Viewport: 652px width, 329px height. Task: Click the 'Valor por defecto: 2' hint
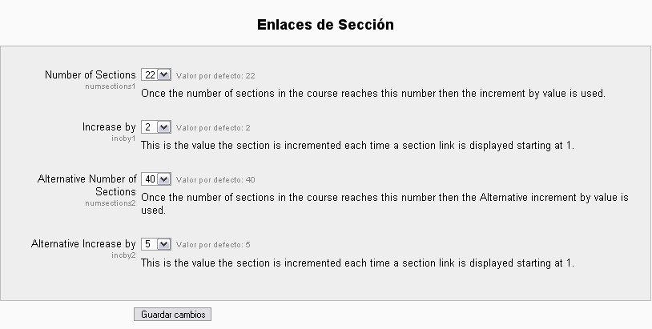(213, 128)
